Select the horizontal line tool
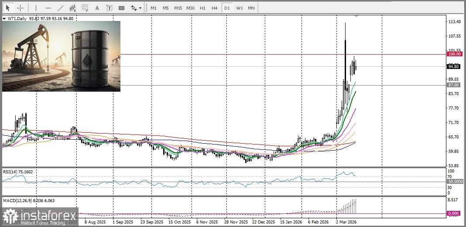Viewport: 466px width, 227px height. (48, 8)
